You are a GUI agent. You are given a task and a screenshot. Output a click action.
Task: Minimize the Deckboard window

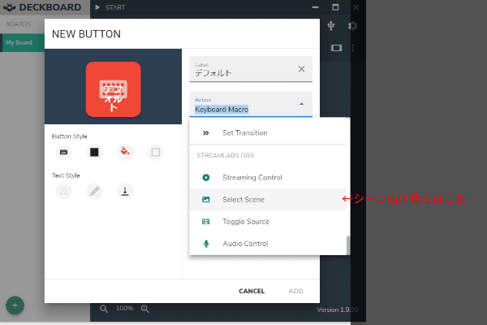tap(315, 7)
